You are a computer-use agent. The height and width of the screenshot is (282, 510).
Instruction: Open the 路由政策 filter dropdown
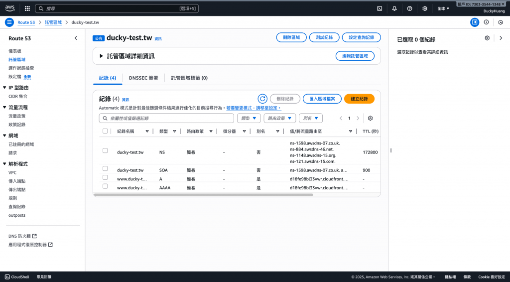pos(280,119)
